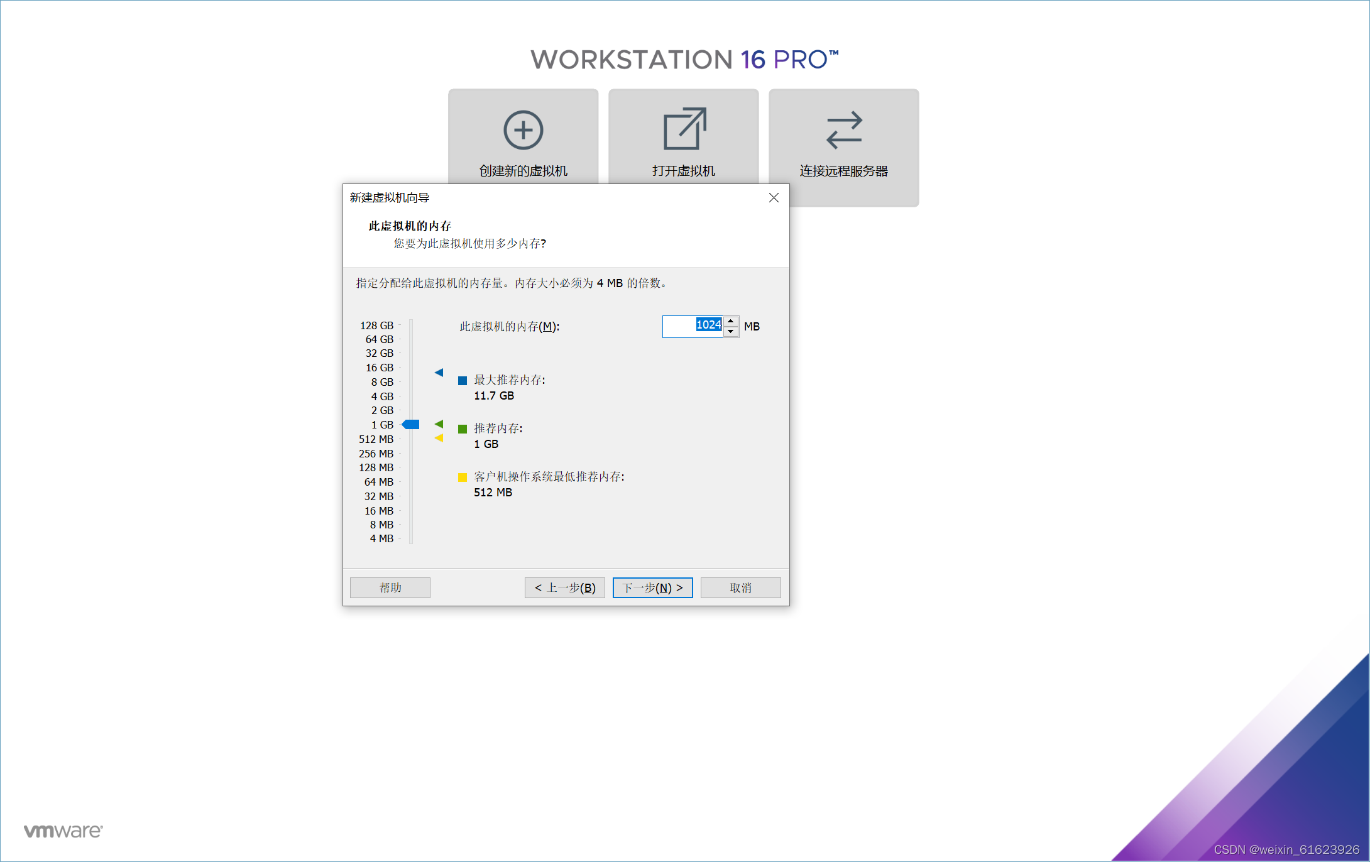Screen dimensions: 1370x862
Task: Click the connect remote server arrows icon
Action: coord(843,130)
